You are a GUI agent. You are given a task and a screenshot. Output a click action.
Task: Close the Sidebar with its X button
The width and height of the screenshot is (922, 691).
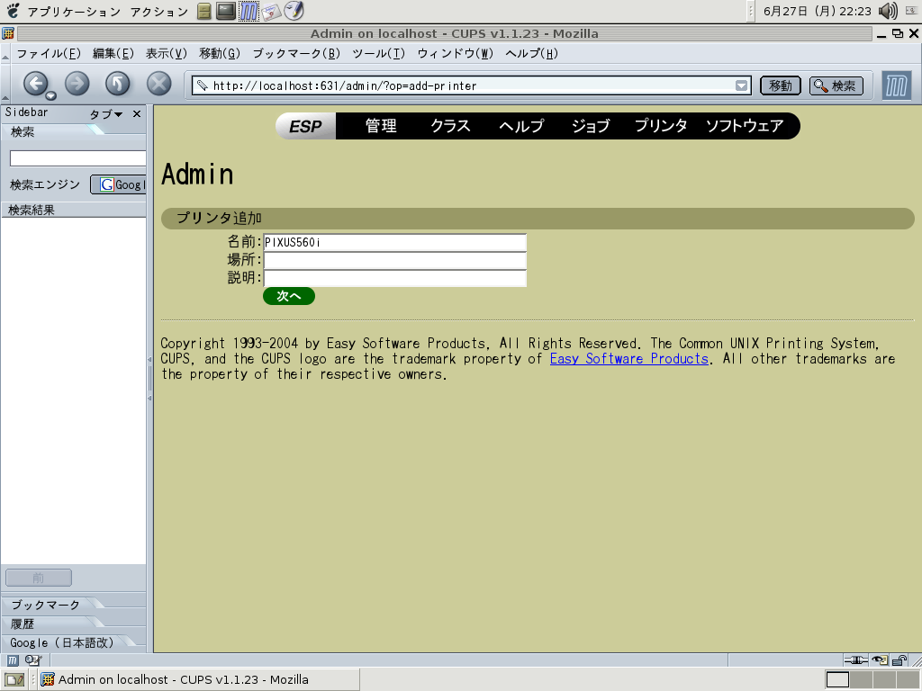click(137, 114)
